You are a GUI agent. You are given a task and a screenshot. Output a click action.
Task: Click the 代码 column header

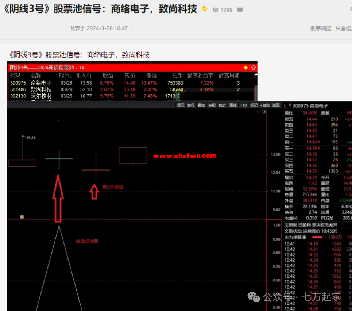click(15, 76)
